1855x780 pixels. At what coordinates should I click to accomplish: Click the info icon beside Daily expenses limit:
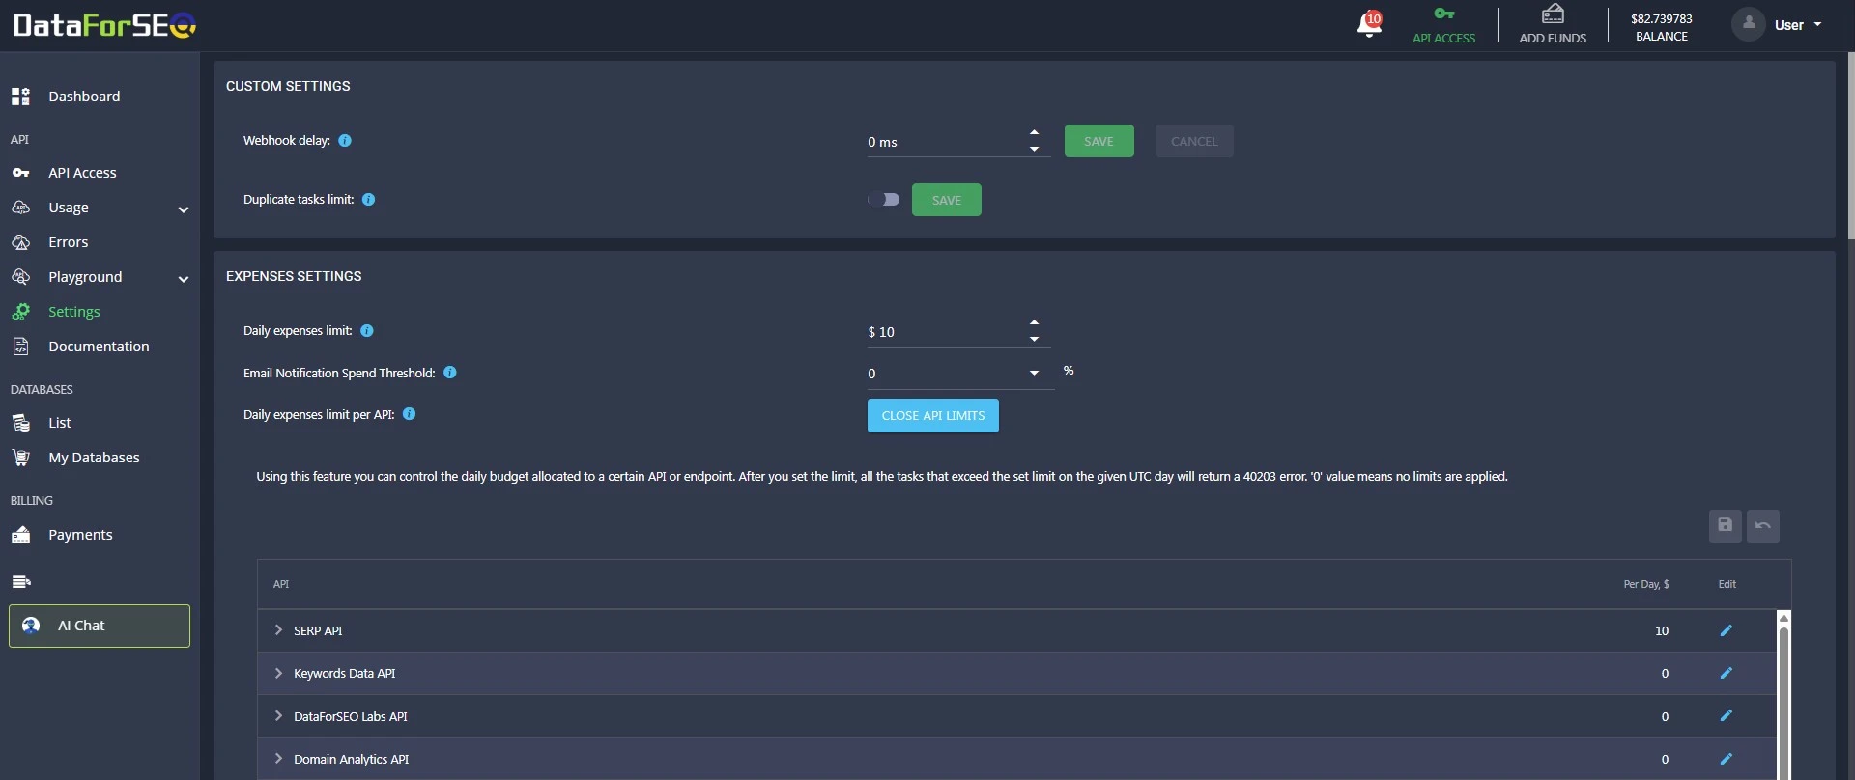coord(367,331)
